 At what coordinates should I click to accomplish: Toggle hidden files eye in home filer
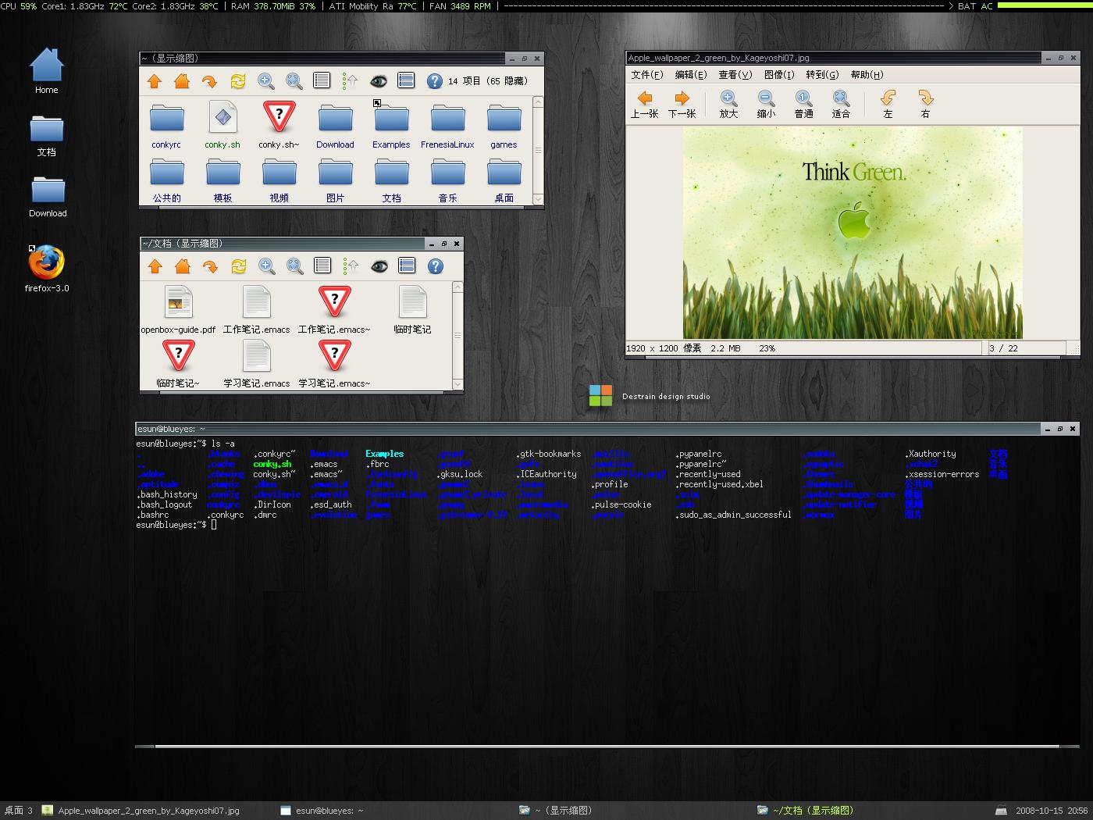click(379, 81)
